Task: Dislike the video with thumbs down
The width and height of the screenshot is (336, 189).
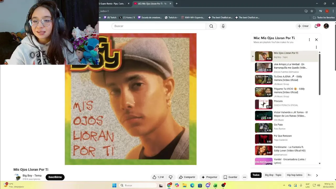Action: (171, 177)
